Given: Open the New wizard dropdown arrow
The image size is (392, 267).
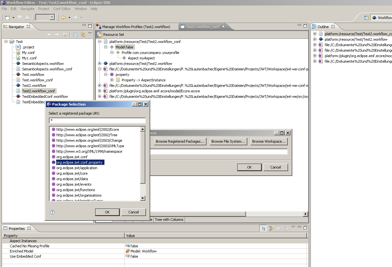Looking at the screenshot, I should pyautogui.click(x=13, y=17).
